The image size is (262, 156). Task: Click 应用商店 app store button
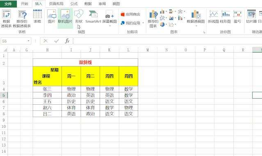(x=130, y=14)
